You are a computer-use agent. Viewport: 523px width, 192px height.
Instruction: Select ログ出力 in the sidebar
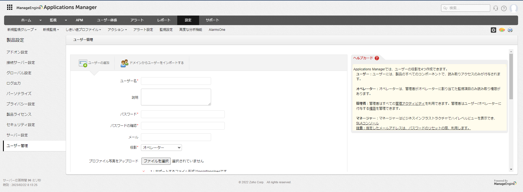pyautogui.click(x=14, y=83)
